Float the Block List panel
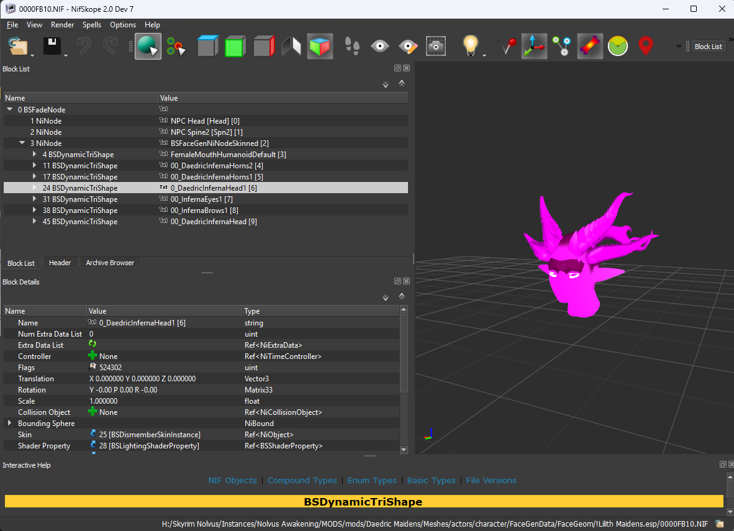The image size is (734, 531). point(397,68)
